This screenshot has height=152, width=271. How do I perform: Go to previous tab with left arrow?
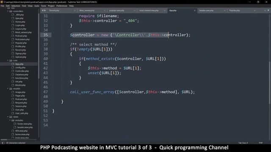(x=43, y=11)
